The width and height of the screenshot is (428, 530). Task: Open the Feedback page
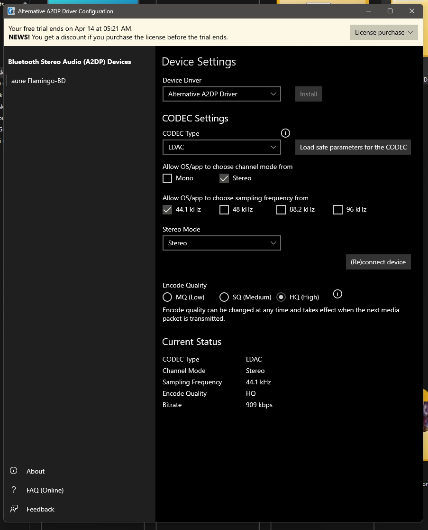click(x=40, y=509)
